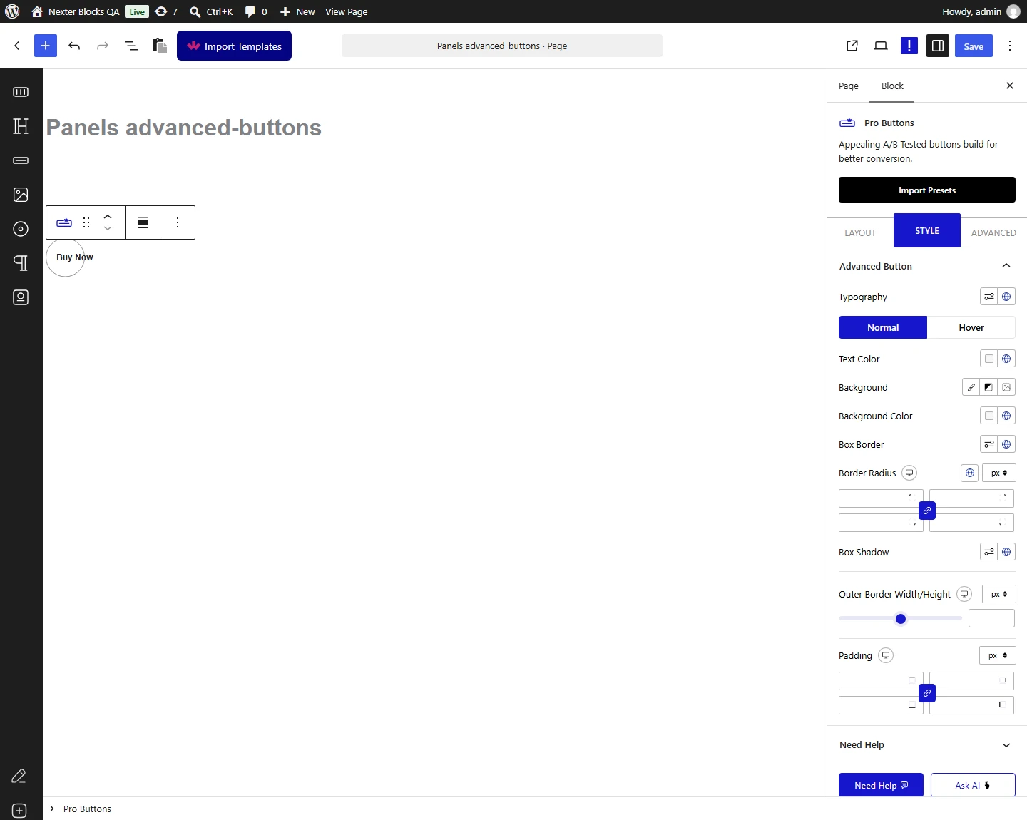1027x820 pixels.
Task: Click the Import Templates button
Action: click(x=234, y=46)
